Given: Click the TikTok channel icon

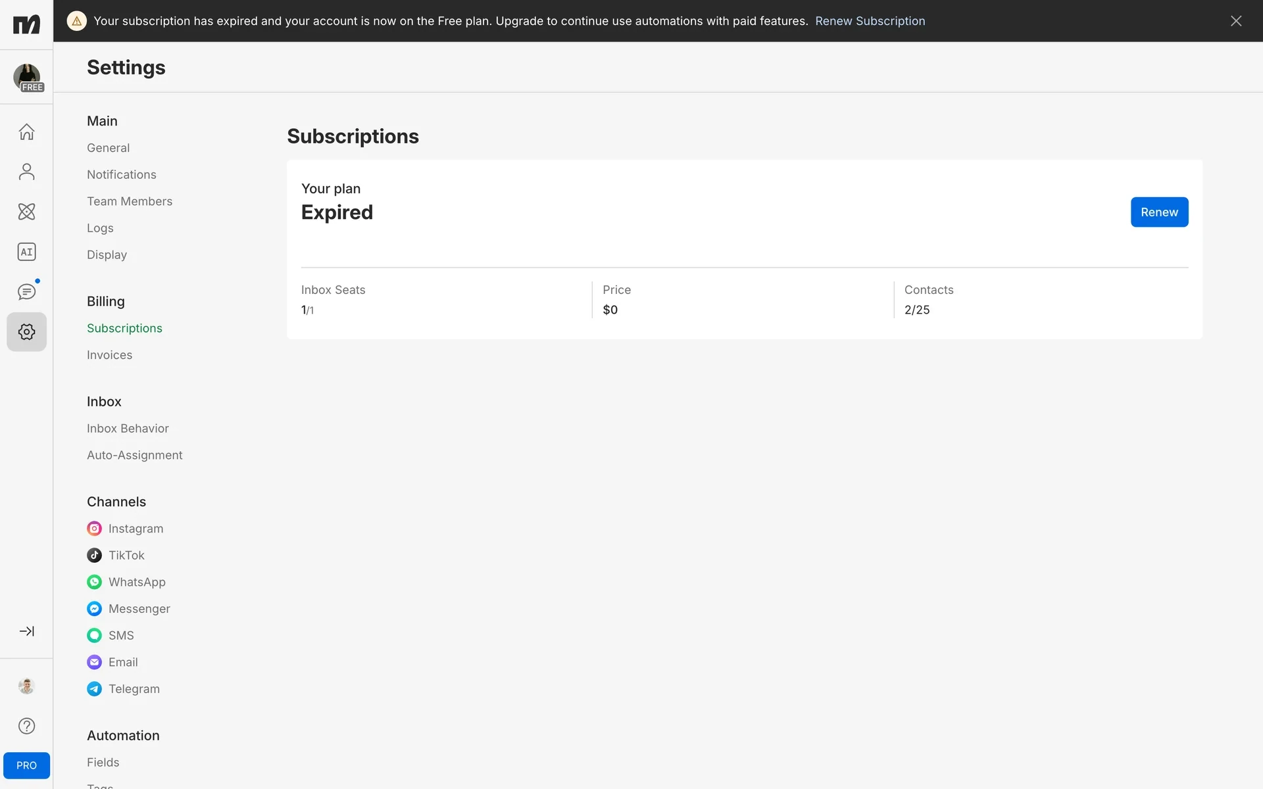Looking at the screenshot, I should 95,556.
